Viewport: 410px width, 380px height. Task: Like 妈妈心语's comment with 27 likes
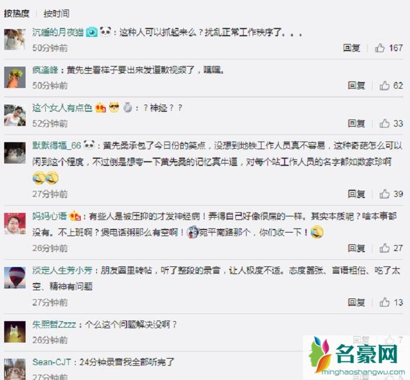click(x=384, y=248)
